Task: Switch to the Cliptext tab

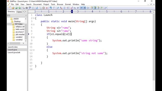Action: (19, 12)
